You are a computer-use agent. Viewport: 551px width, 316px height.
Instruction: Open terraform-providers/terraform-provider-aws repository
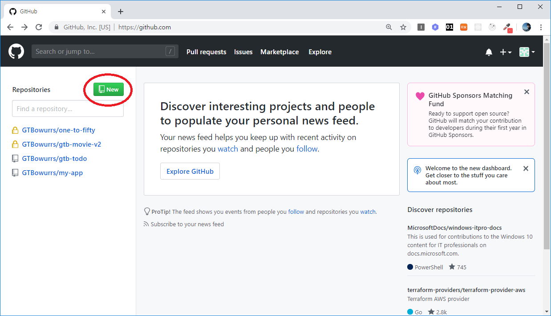click(466, 290)
